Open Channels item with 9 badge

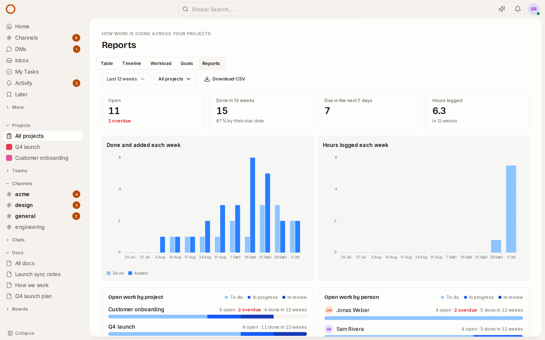click(x=43, y=38)
